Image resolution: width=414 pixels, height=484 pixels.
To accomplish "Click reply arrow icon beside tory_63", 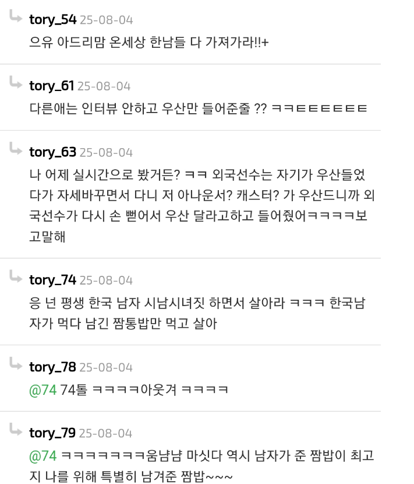I will pyautogui.click(x=16, y=149).
